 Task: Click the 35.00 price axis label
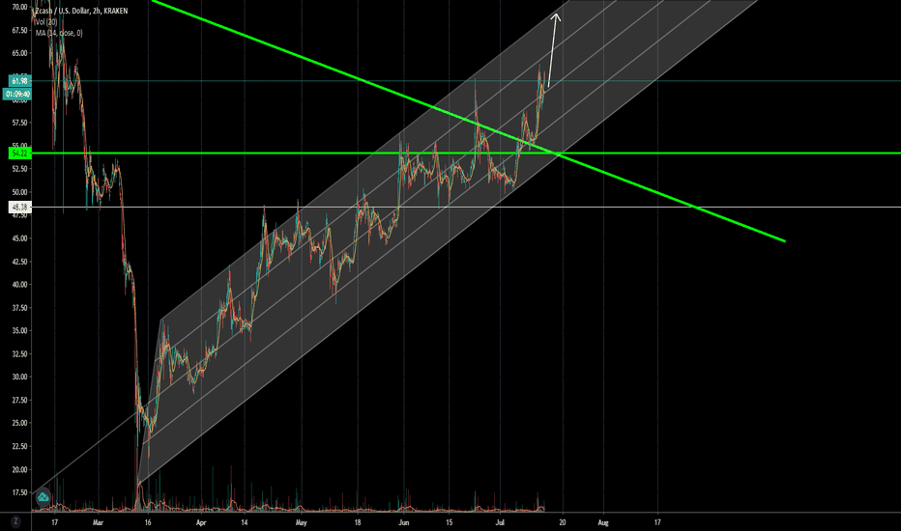click(20, 330)
